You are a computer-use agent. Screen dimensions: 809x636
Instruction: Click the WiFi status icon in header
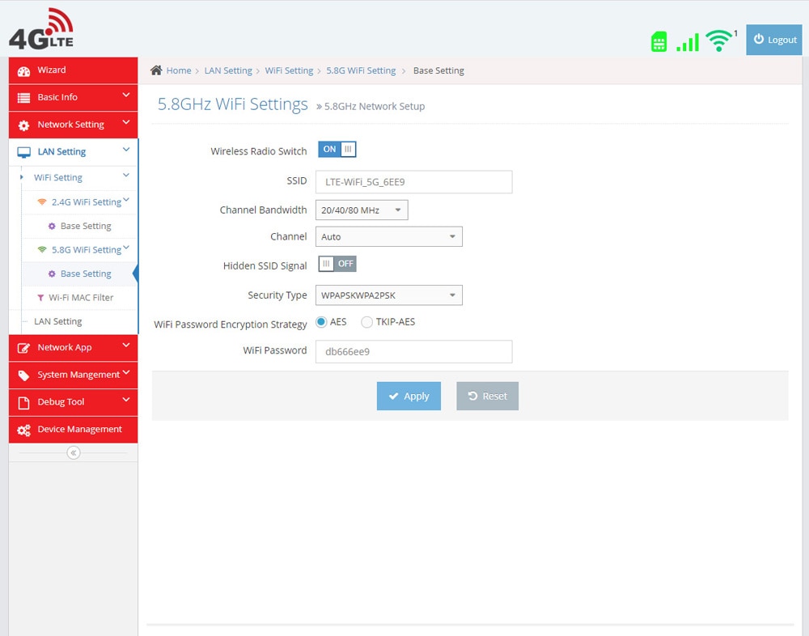click(x=719, y=40)
